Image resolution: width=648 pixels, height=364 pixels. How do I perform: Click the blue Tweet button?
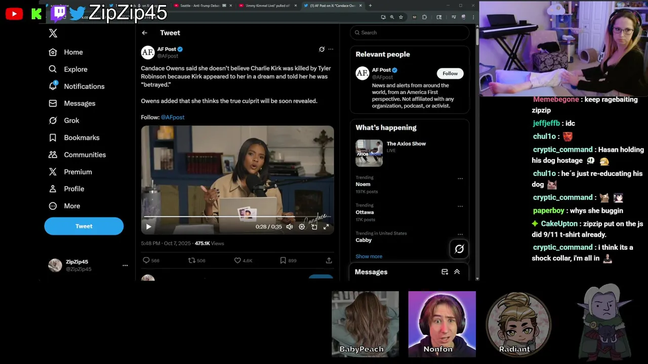(84, 226)
